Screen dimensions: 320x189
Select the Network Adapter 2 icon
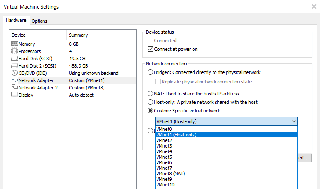[14, 88]
